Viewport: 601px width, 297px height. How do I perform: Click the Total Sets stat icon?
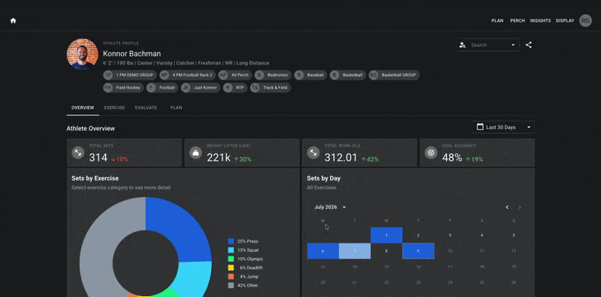coord(78,153)
